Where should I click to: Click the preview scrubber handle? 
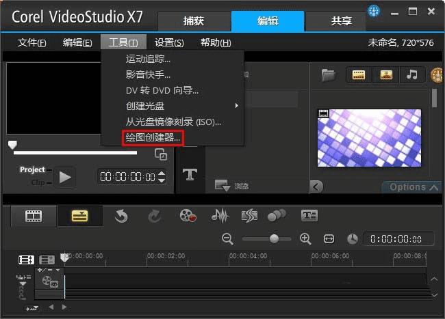(12, 145)
